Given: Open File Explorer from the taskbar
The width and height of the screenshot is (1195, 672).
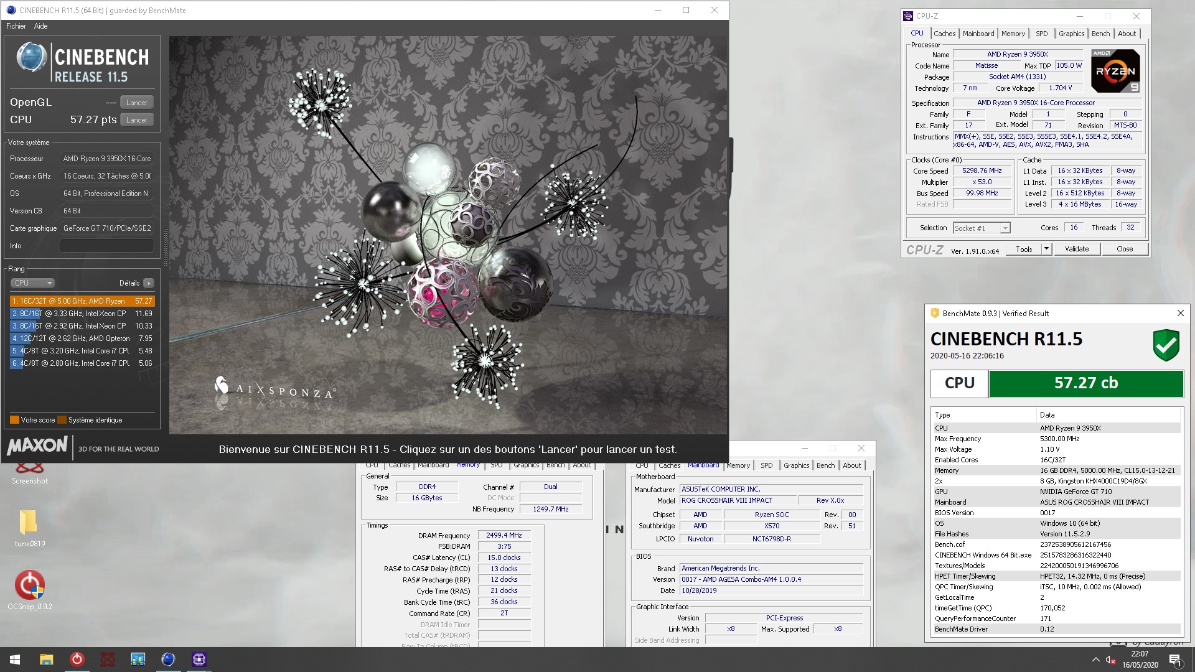Looking at the screenshot, I should (46, 660).
